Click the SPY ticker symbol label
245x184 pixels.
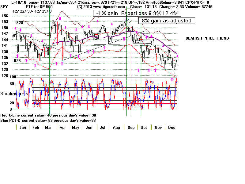[x=4, y=6]
